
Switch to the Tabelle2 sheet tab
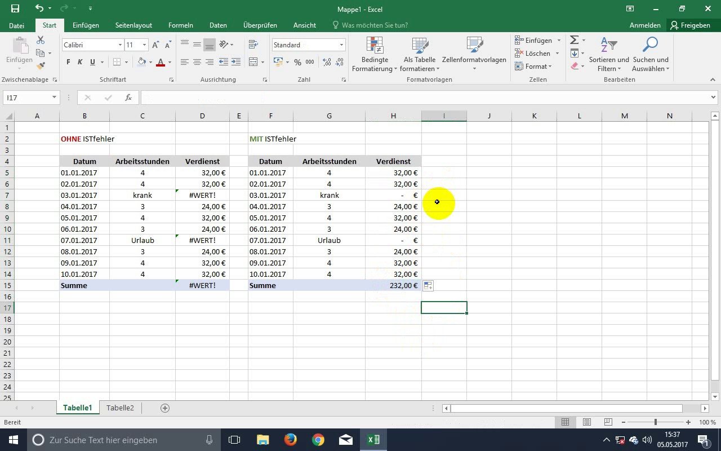click(120, 408)
